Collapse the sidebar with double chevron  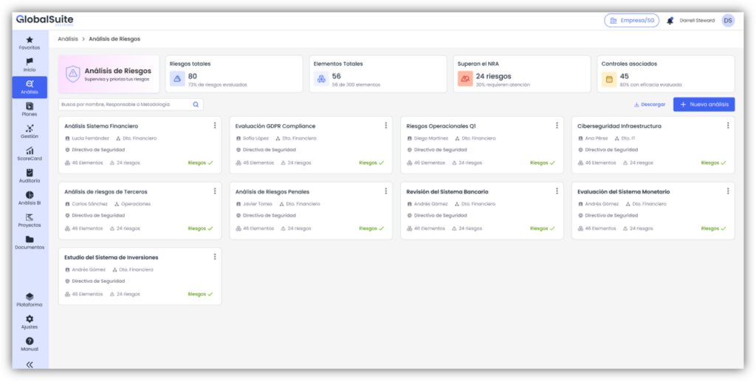30,364
